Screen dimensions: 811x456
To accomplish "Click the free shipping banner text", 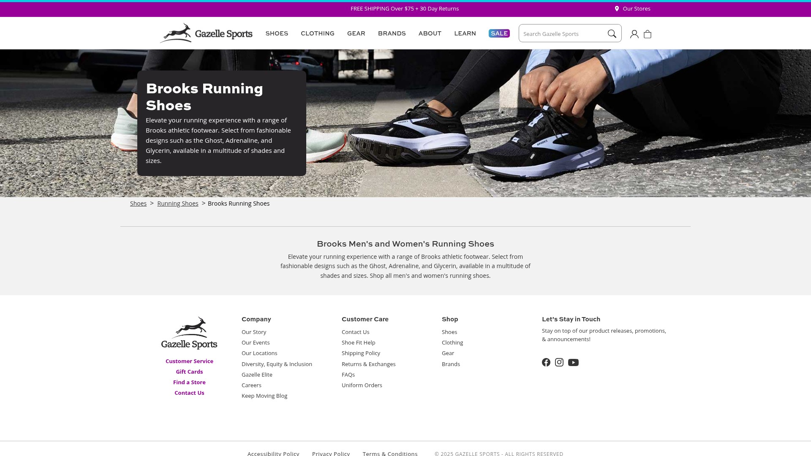I will (x=405, y=8).
